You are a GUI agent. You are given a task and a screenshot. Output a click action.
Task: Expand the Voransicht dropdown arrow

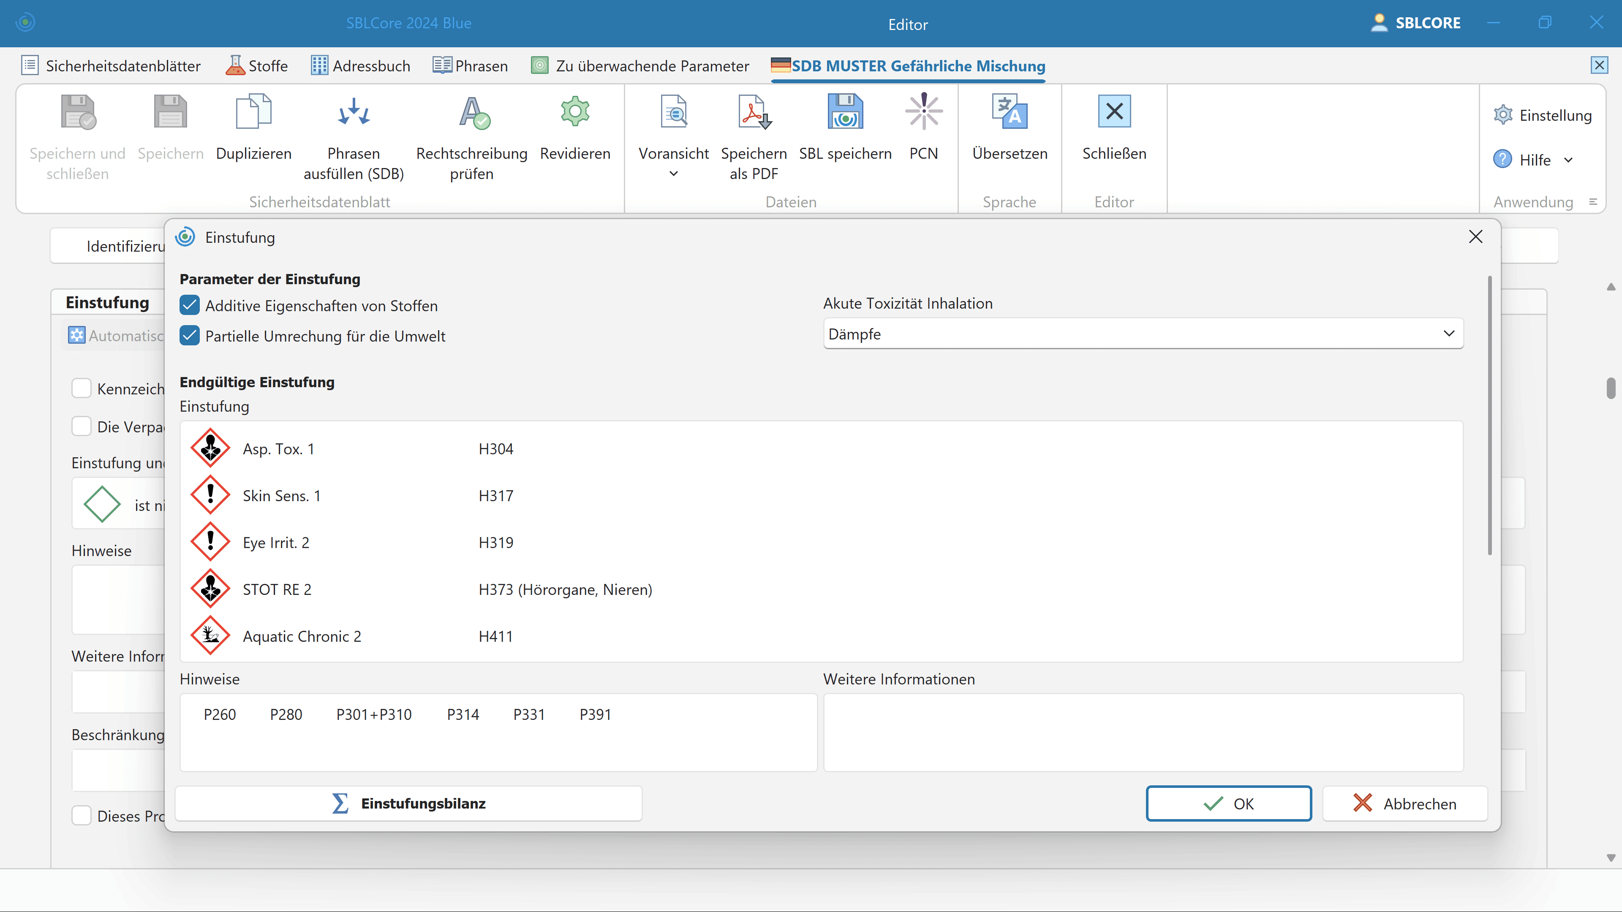[x=673, y=174]
